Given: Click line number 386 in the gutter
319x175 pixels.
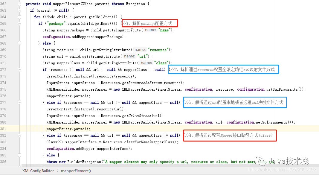Looking at the screenshot, I should [3, 162].
